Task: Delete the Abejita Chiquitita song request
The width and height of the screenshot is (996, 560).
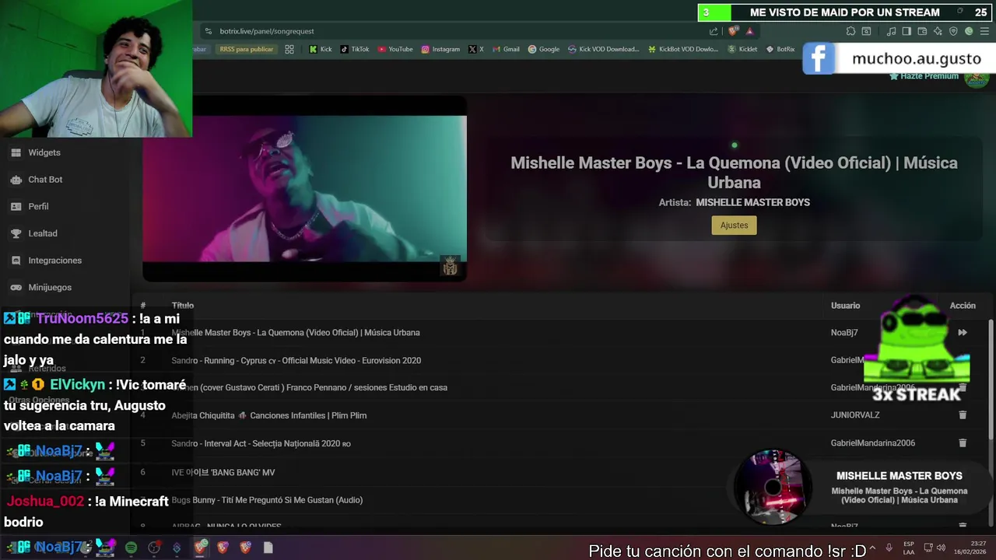Action: pos(963,415)
